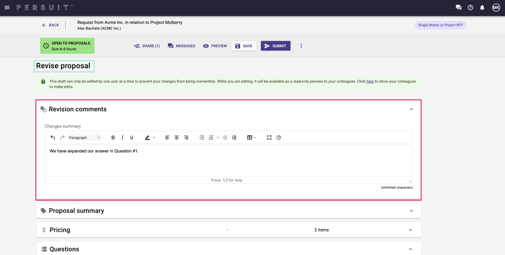Open the three-dot more options menu
This screenshot has height=255, width=505.
pyautogui.click(x=301, y=46)
